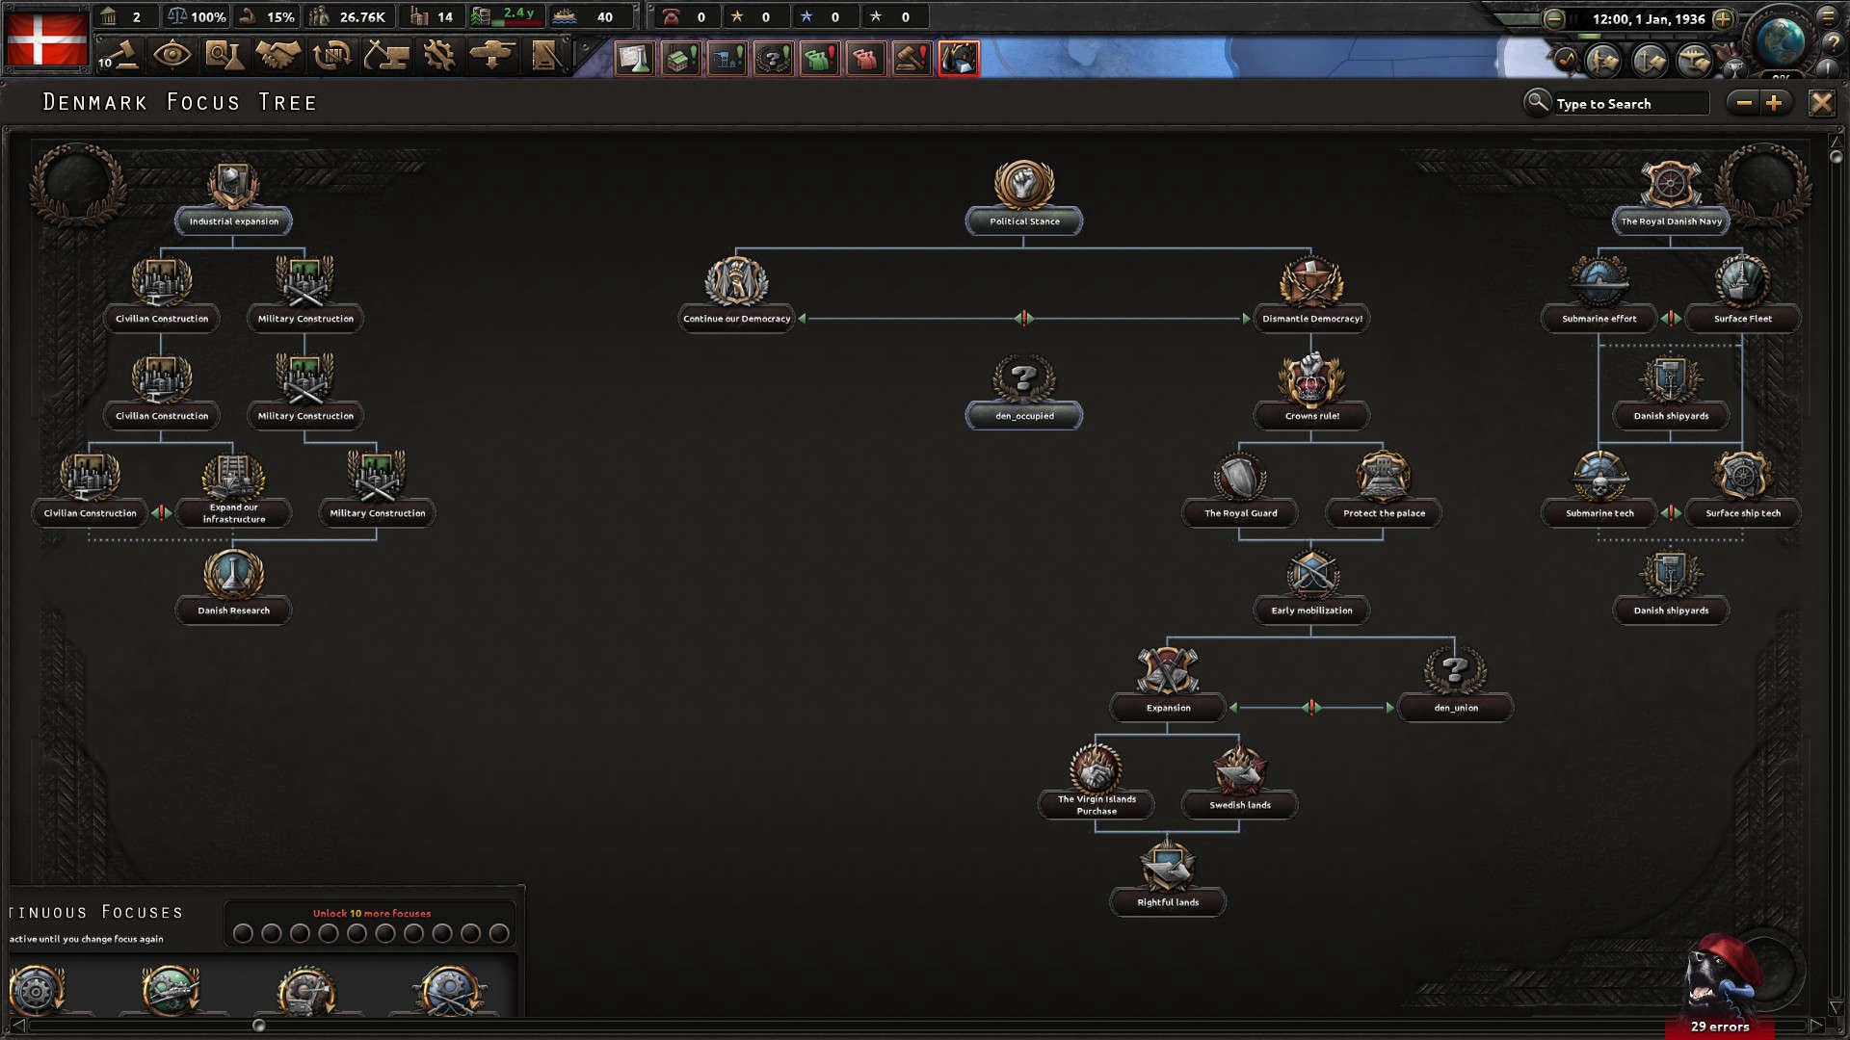Open the Diplomacy handshake icon
This screenshot has height=1040, width=1850.
click(x=279, y=56)
